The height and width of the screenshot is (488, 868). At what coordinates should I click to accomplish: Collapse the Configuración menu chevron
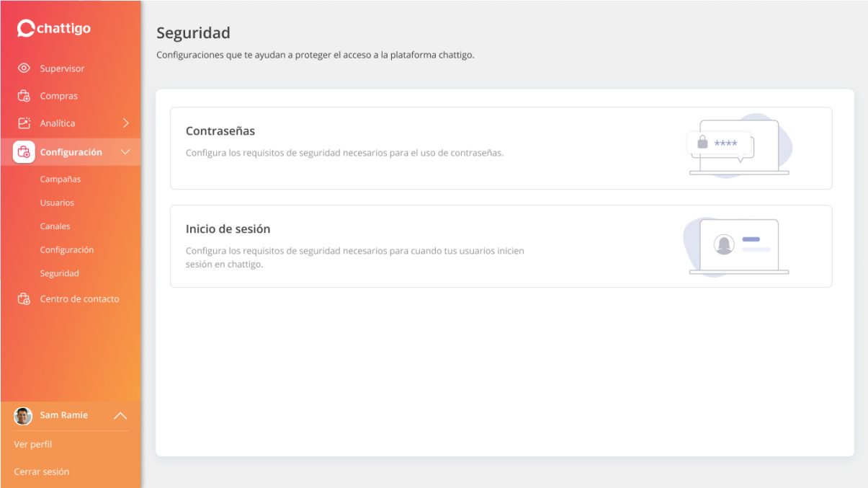pyautogui.click(x=125, y=152)
